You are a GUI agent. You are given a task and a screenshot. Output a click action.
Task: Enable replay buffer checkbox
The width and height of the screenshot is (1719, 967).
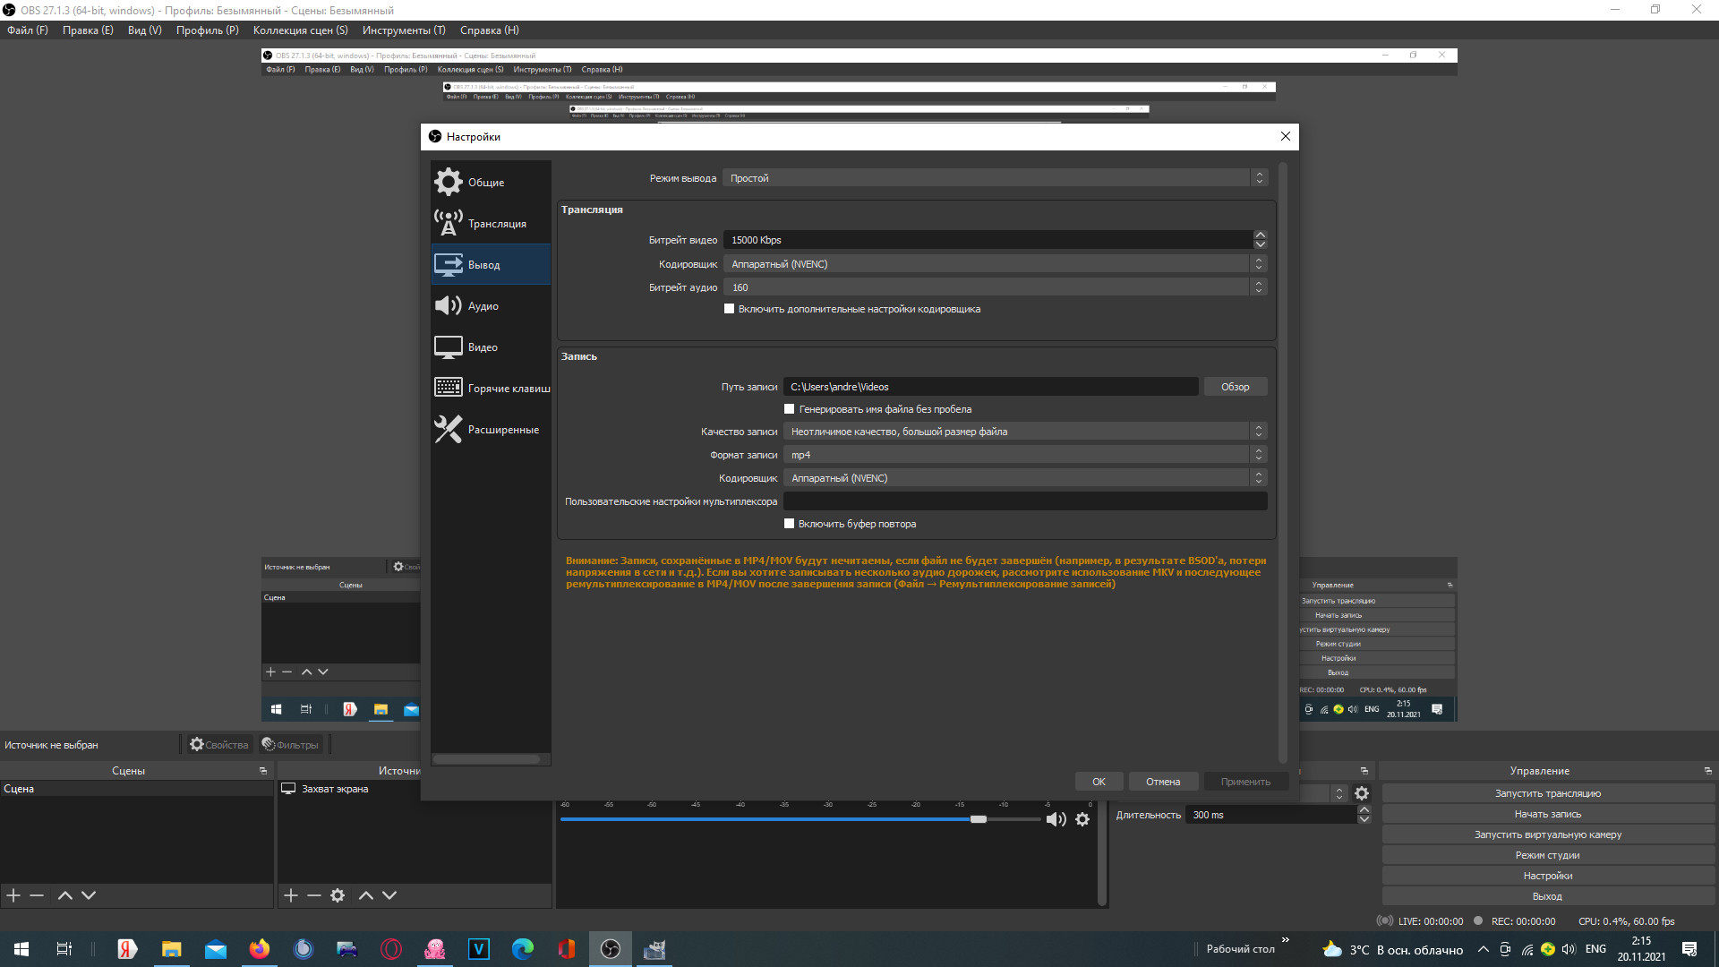click(x=790, y=524)
